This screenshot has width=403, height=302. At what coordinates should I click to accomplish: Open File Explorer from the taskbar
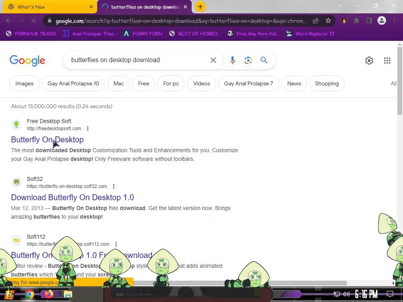click(68, 294)
